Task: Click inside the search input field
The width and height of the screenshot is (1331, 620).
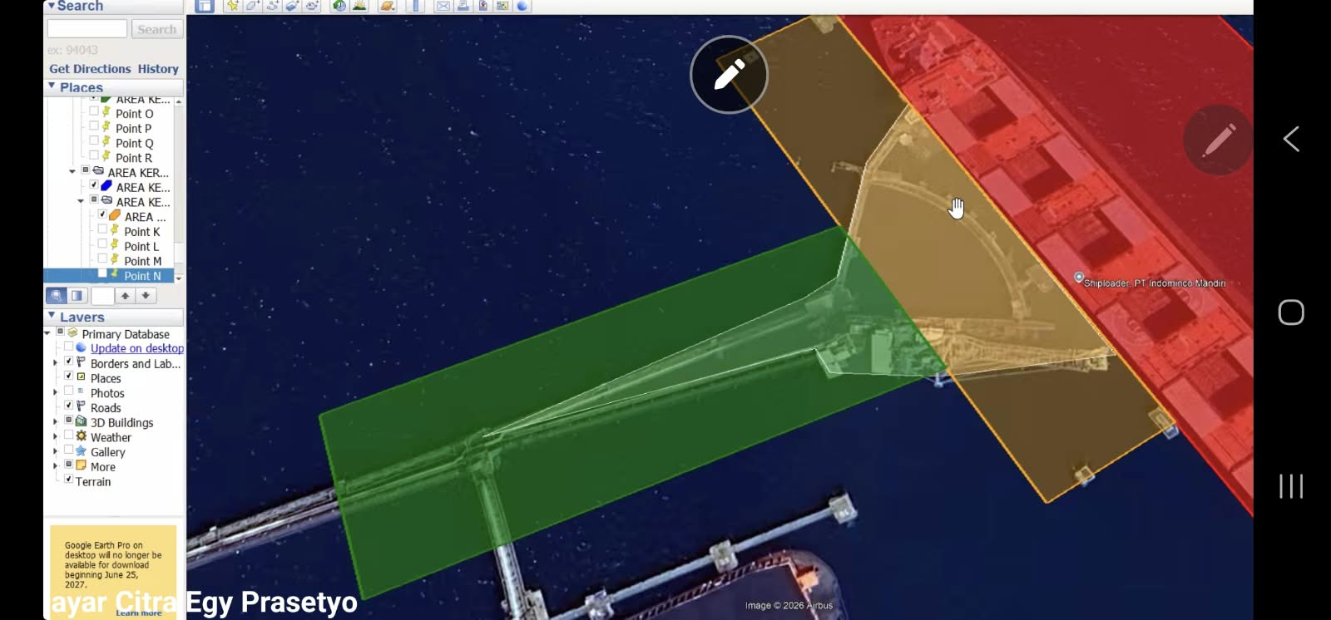Action: click(x=87, y=29)
